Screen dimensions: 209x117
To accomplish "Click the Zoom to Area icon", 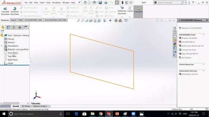I will point(83,20).
